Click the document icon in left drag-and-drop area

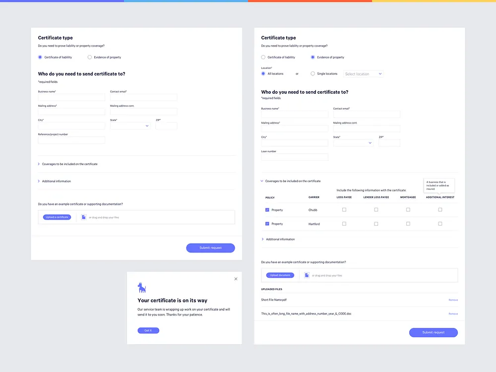pyautogui.click(x=83, y=217)
